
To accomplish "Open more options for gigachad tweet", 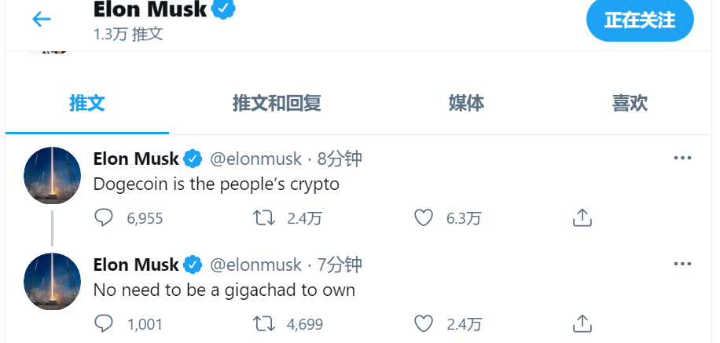I will pos(682,265).
